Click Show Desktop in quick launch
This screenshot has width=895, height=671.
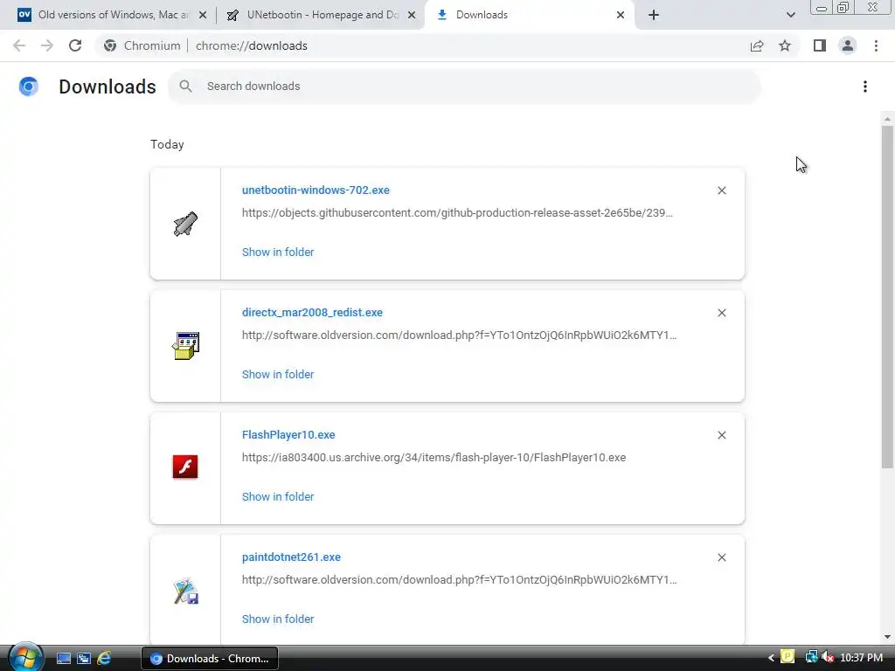tap(64, 659)
